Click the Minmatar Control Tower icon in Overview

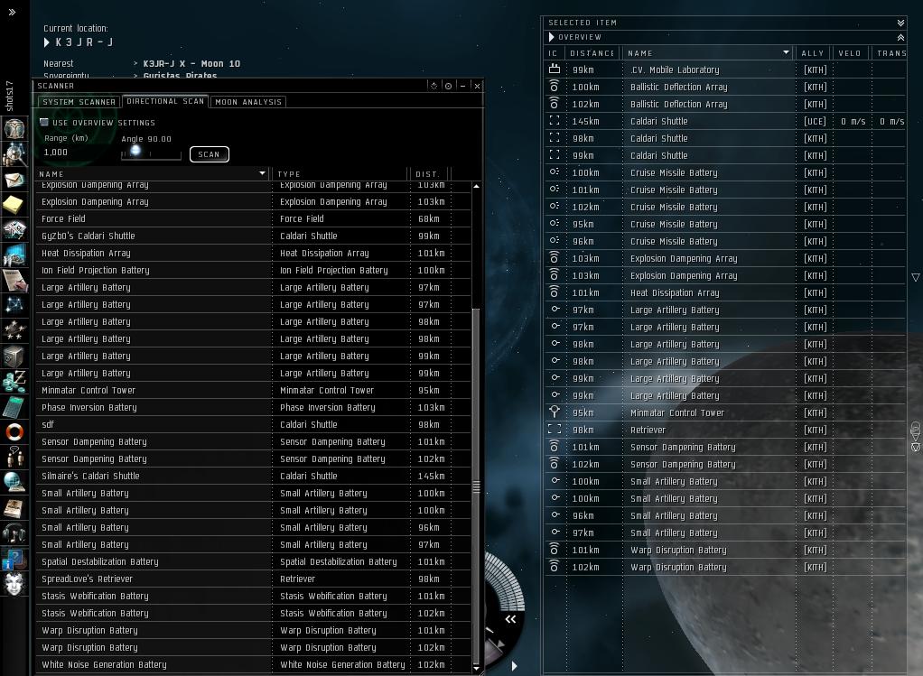[554, 412]
